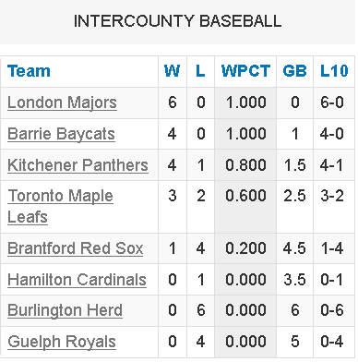The height and width of the screenshot is (362, 358).
Task: Click the Intercounty Baseball title
Action: 177,21
